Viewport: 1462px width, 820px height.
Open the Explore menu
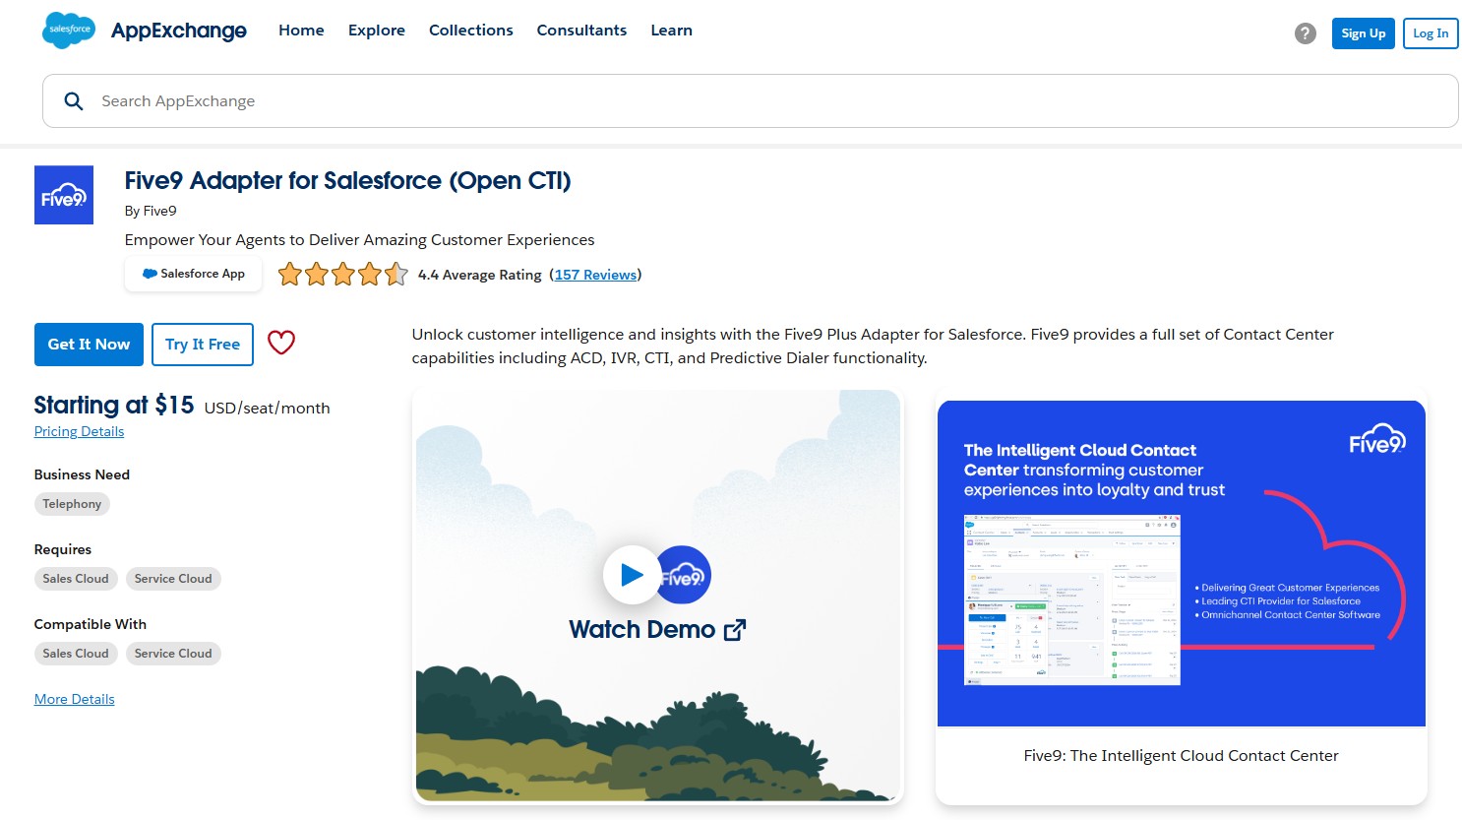[377, 31]
